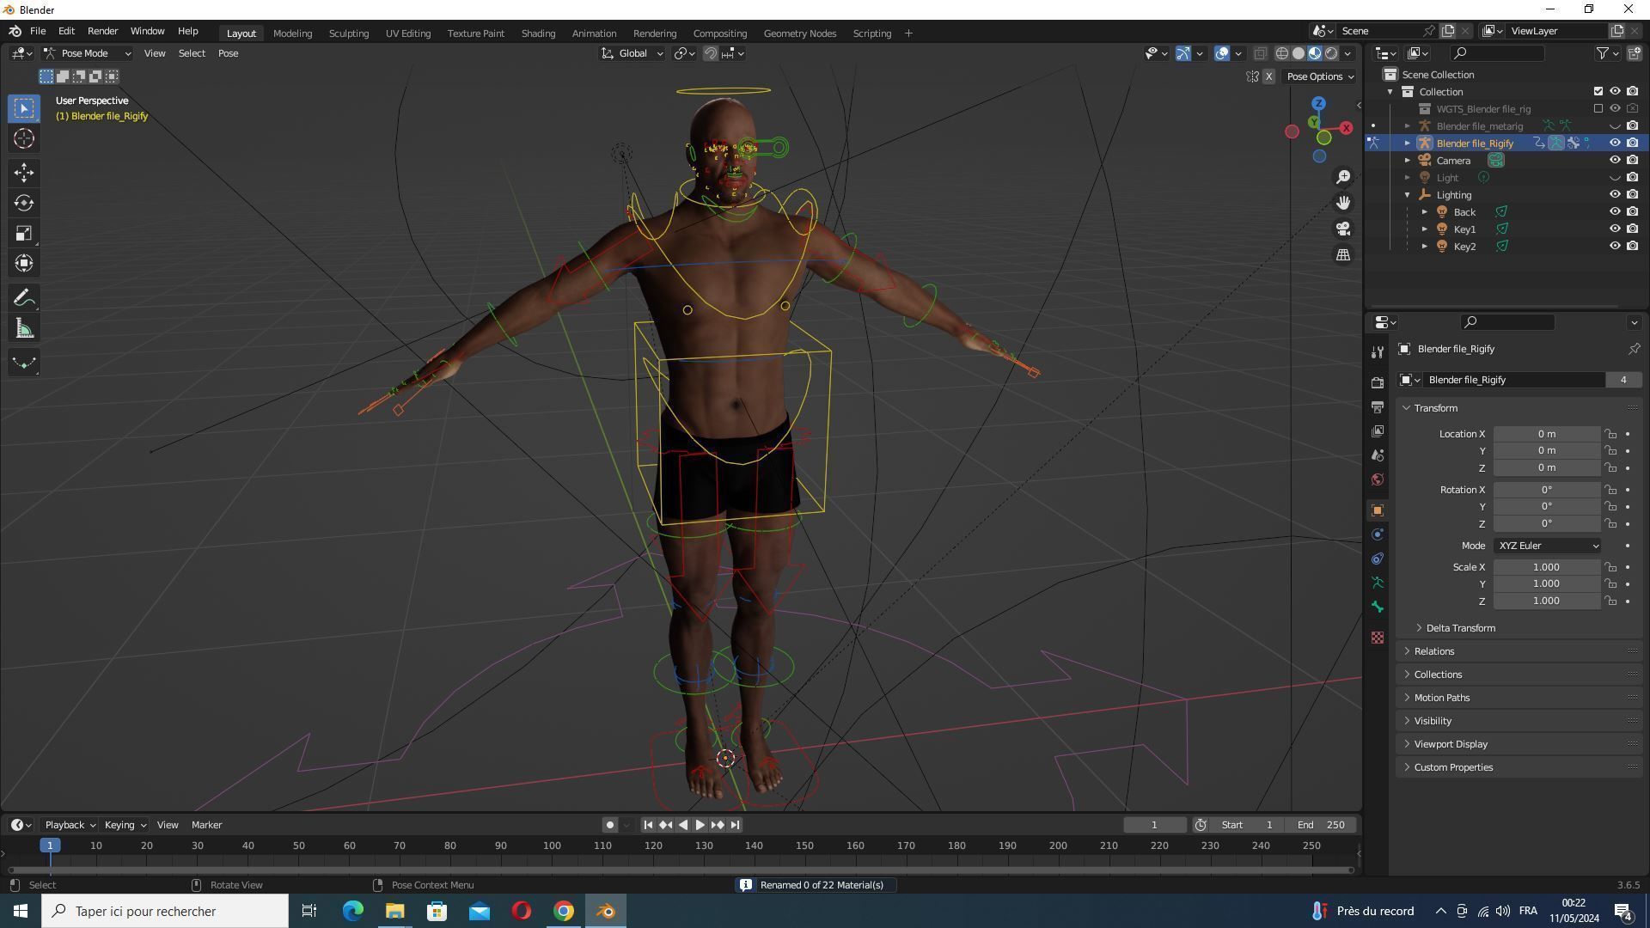
Task: Click the timeline horizontal scrollbar
Action: pos(681,870)
